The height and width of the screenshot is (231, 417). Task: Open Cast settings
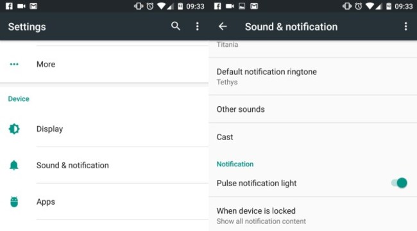[313, 137]
